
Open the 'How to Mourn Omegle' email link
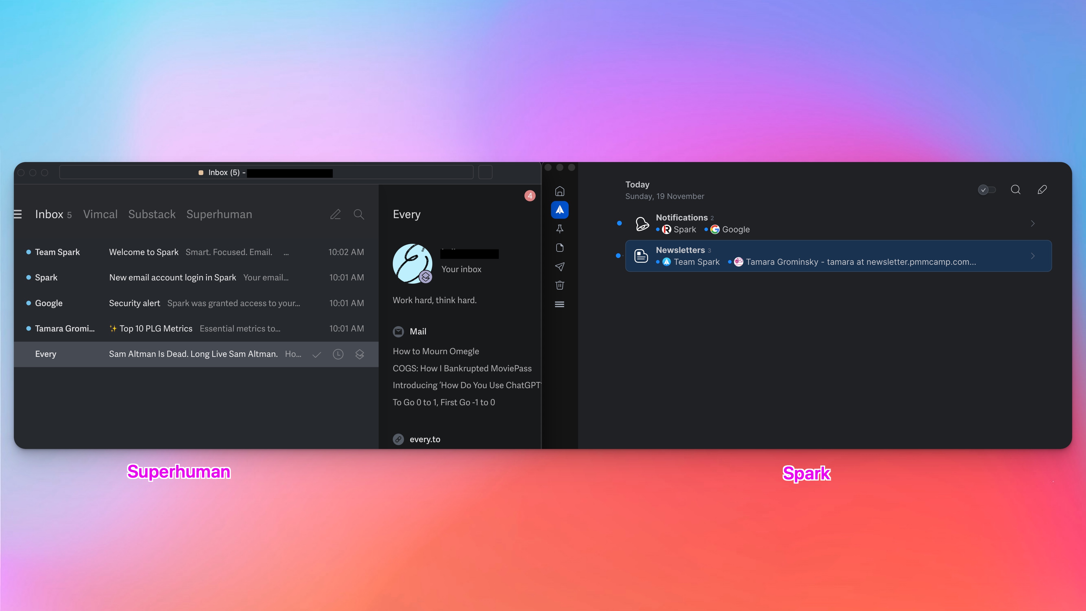[436, 351]
